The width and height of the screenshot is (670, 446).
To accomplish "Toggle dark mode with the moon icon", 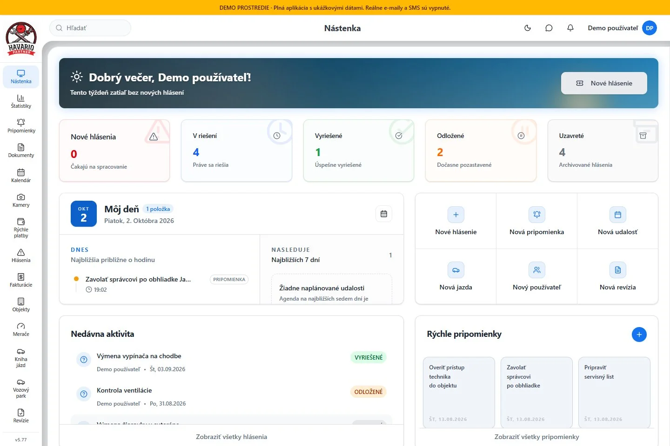I will pos(528,28).
